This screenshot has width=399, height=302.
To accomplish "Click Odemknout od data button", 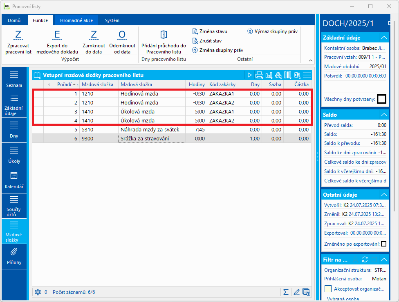I will coord(122,42).
